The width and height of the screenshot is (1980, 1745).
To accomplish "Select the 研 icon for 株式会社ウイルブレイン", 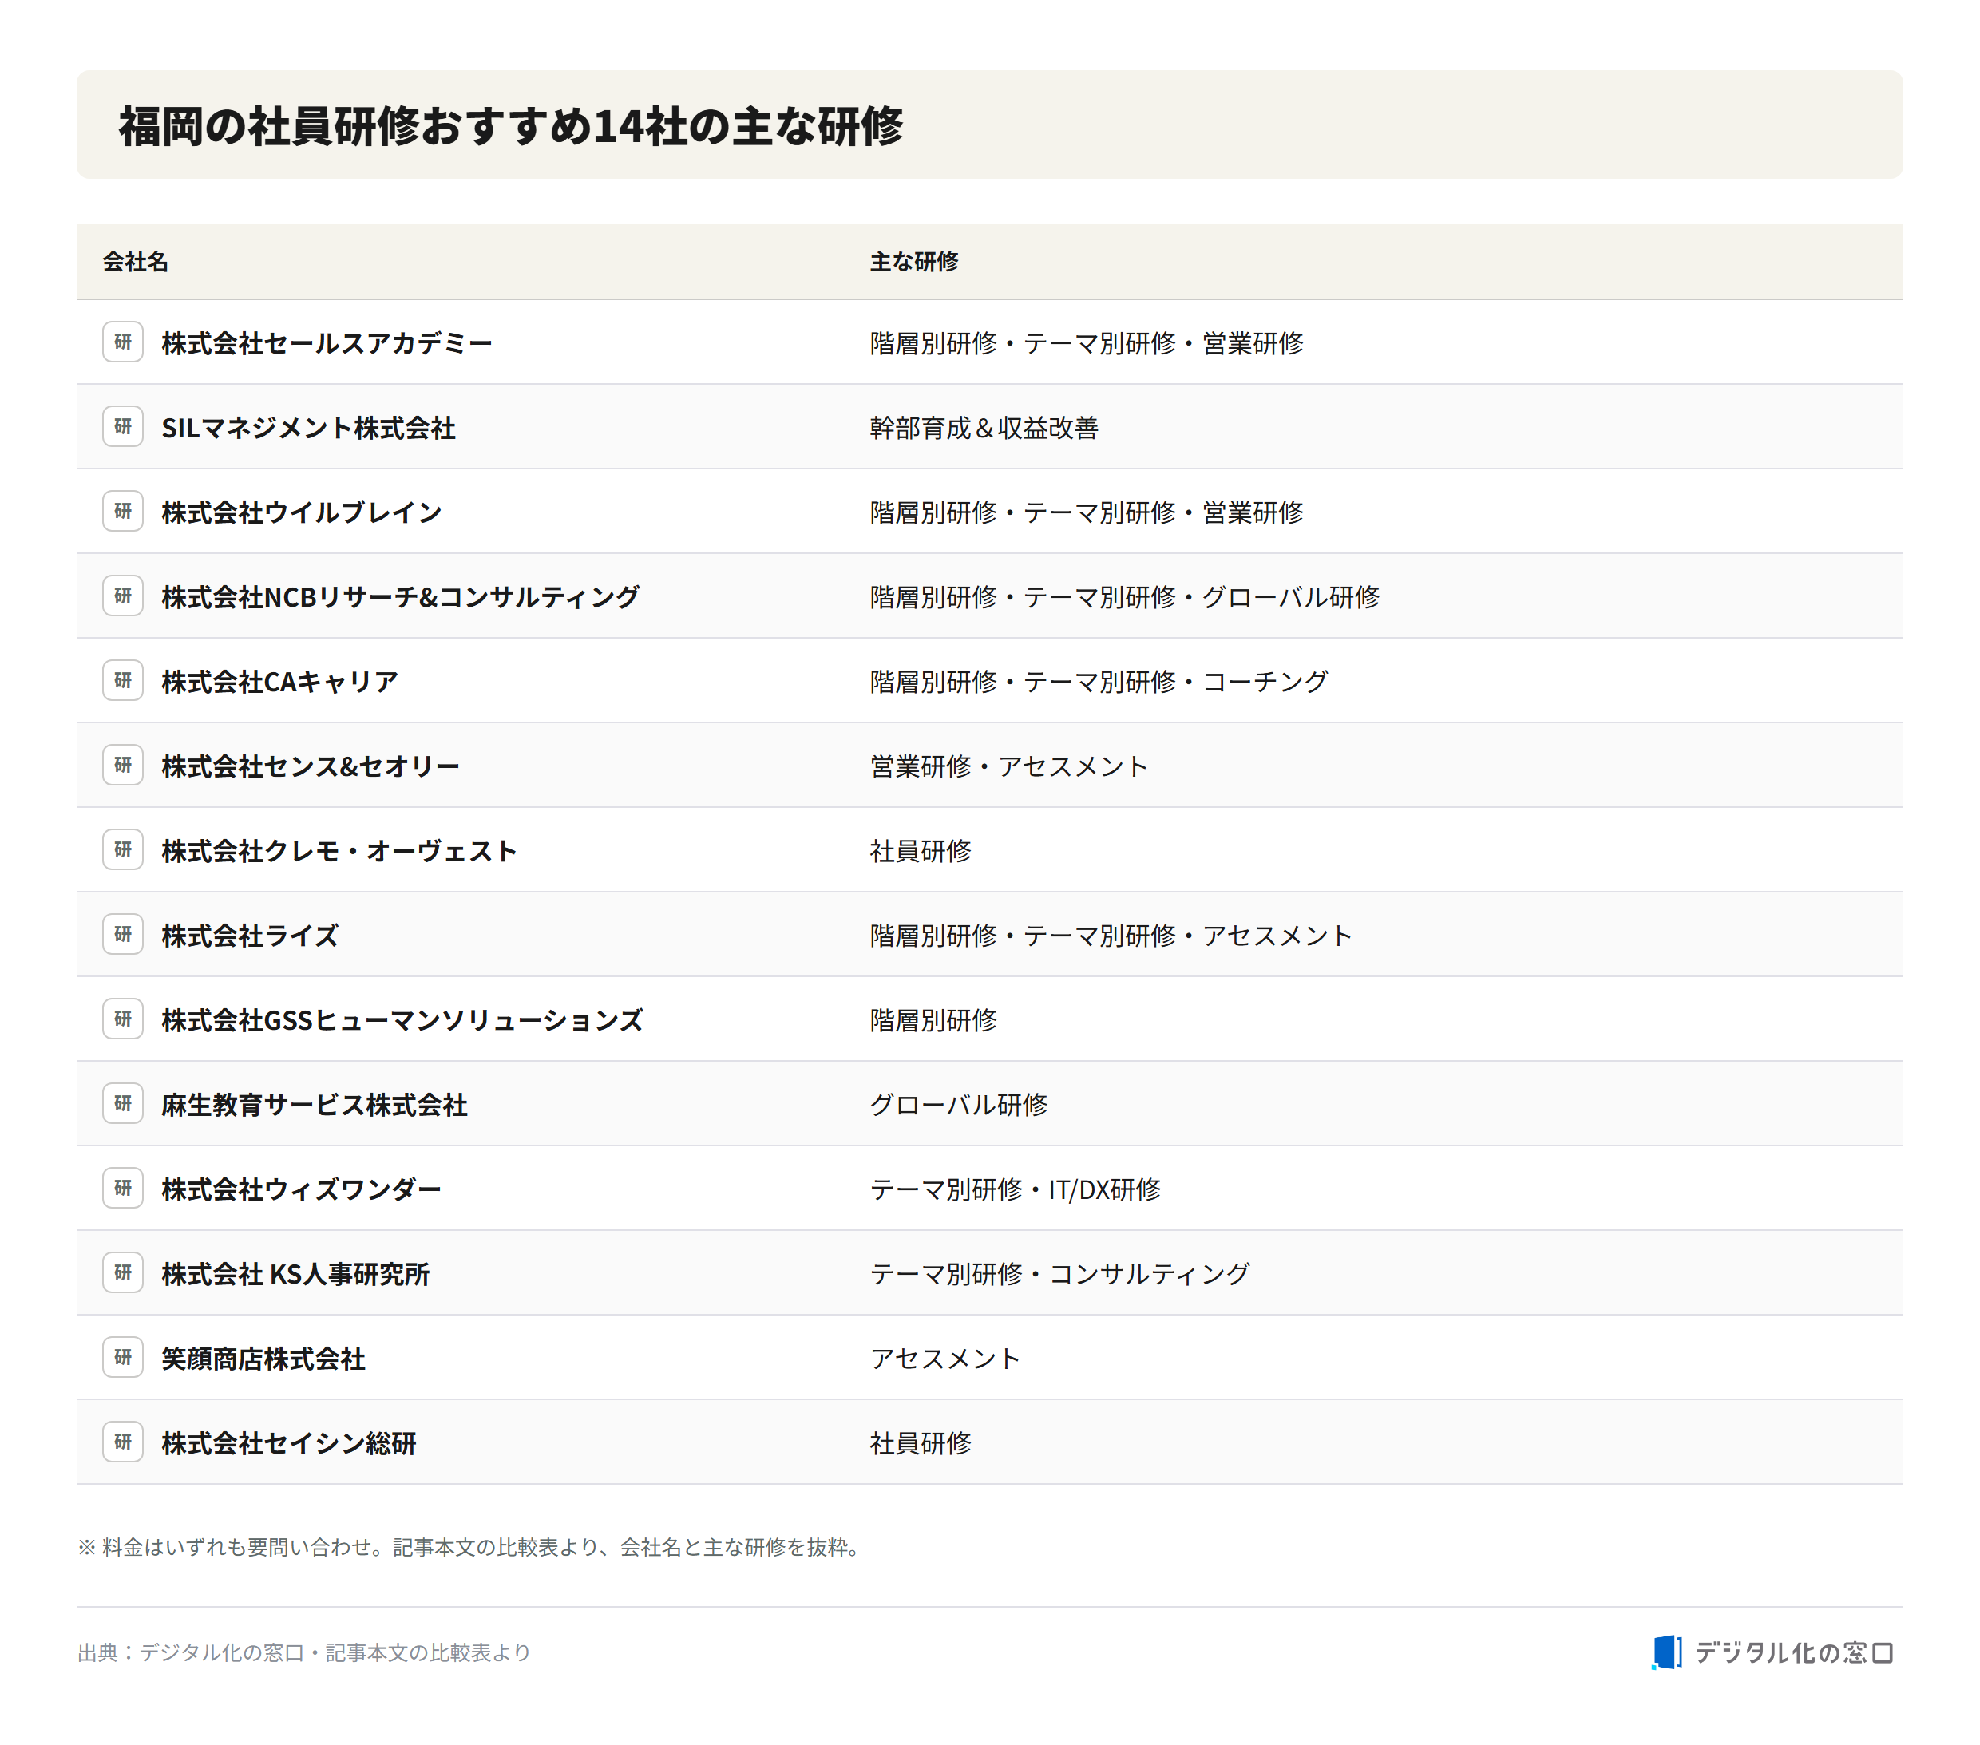I will point(123,512).
